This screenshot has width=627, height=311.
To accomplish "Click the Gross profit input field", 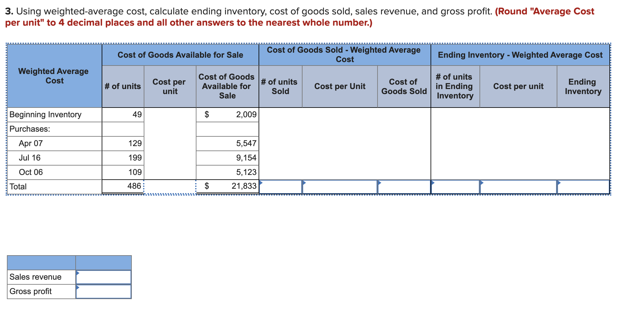I will pos(104,292).
